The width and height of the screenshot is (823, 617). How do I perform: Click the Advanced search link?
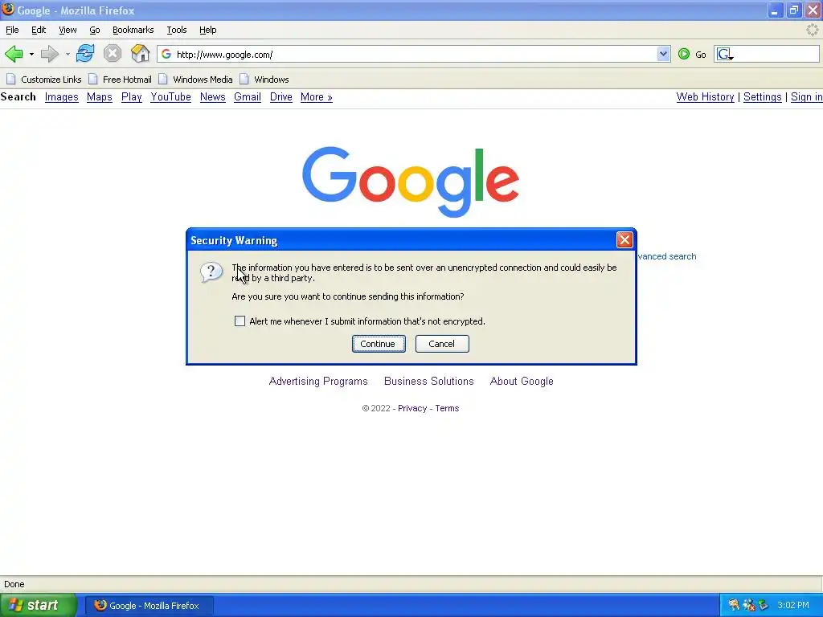tap(667, 256)
